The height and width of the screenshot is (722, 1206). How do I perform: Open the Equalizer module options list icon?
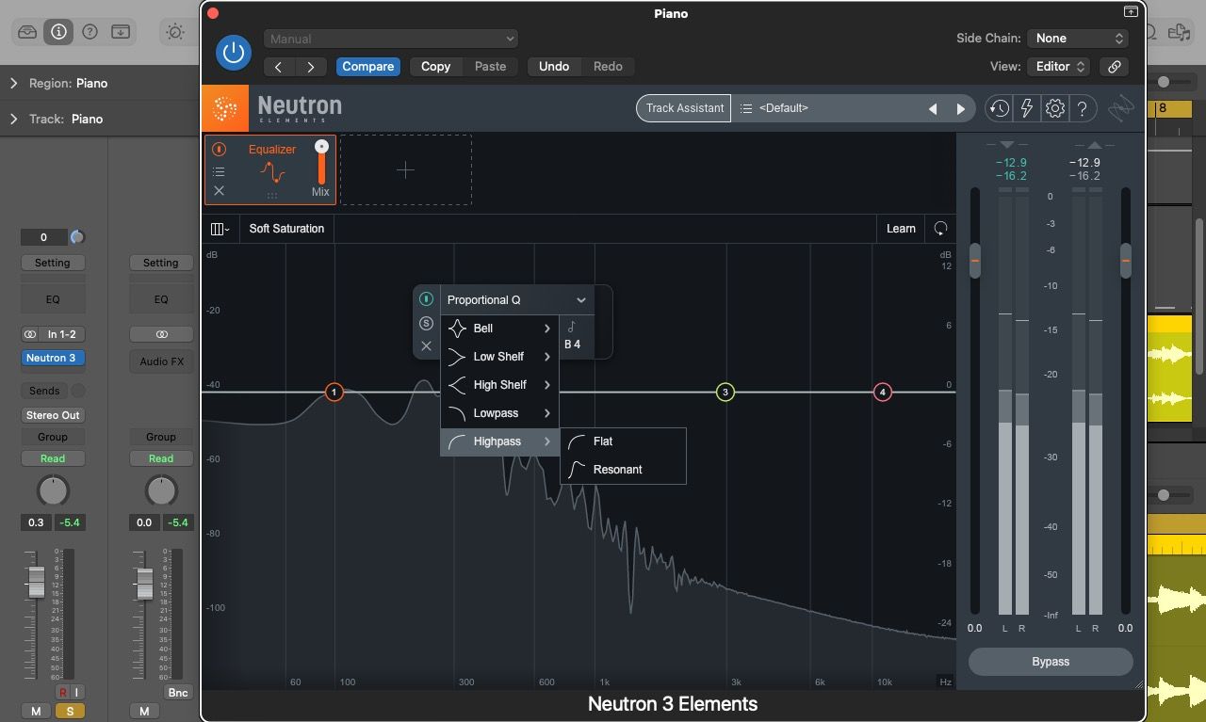[x=219, y=170]
